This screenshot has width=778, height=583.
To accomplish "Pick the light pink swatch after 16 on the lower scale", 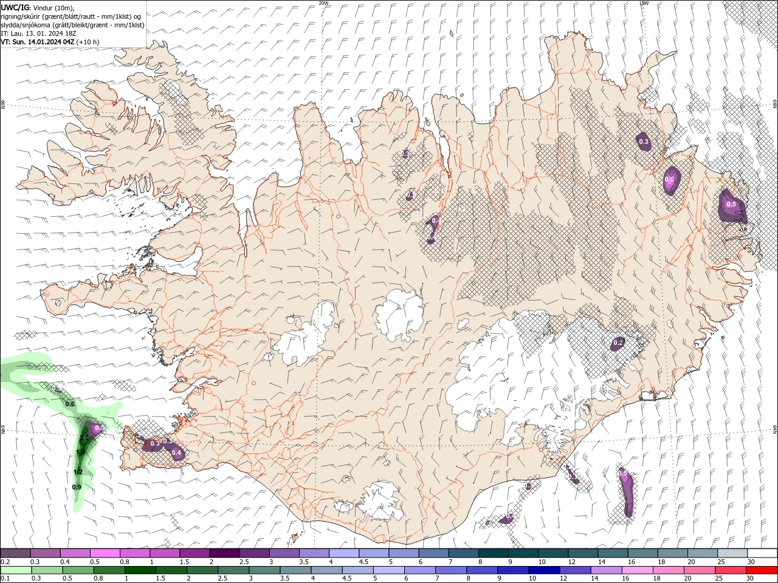I will 637,570.
